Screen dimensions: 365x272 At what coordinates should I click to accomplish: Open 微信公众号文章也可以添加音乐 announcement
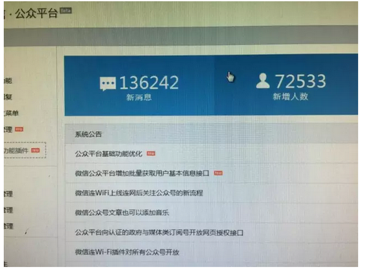[x=121, y=213]
